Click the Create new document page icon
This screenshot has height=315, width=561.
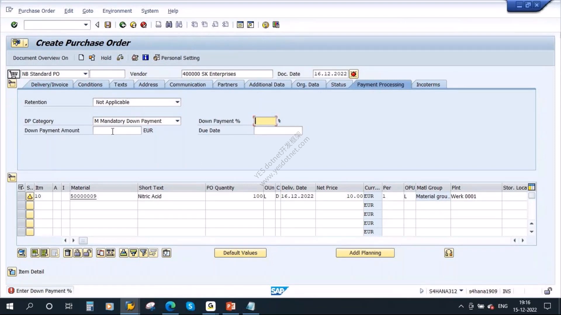tap(81, 57)
